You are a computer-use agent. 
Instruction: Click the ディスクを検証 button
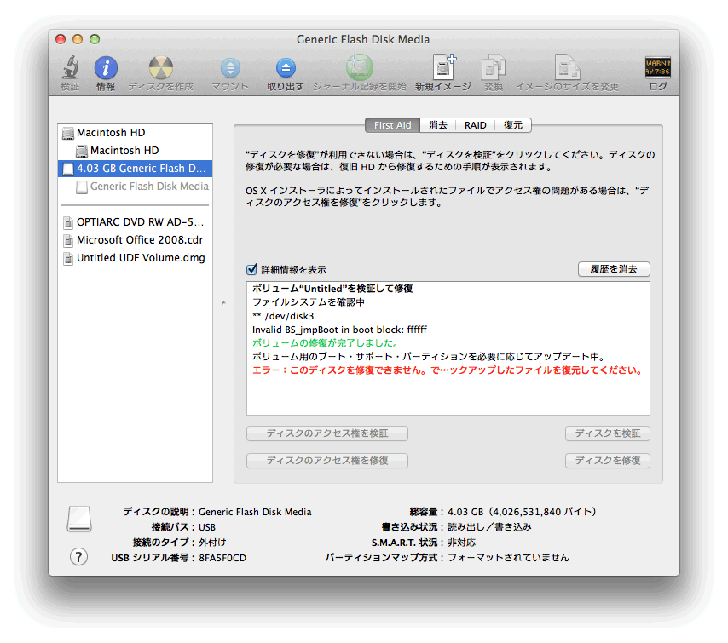click(x=608, y=433)
